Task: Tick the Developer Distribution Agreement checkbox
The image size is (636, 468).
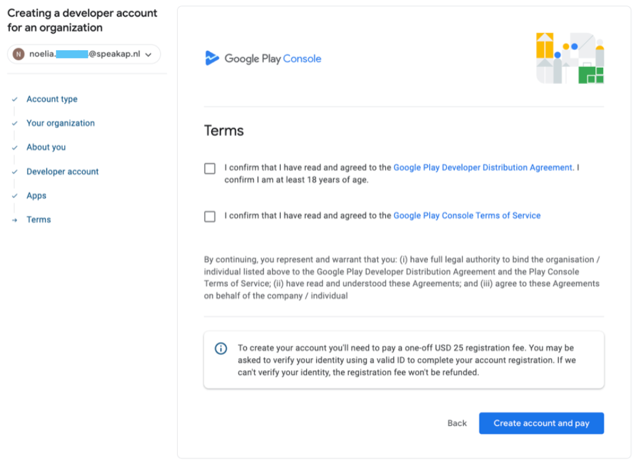Action: coord(210,169)
